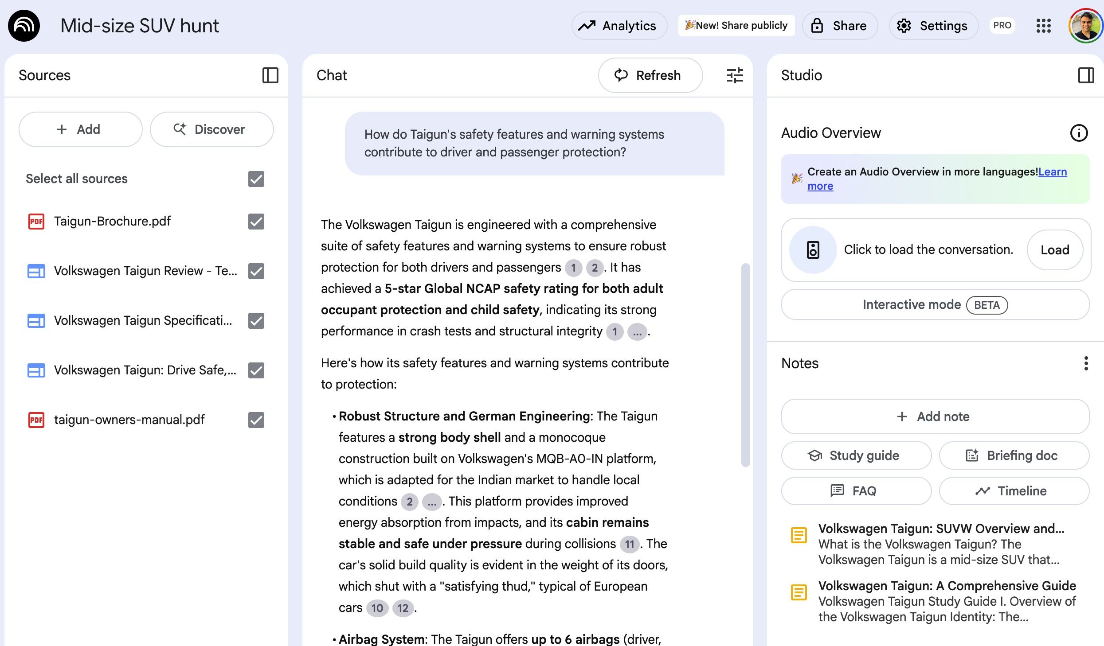
Task: Generate a Timeline note
Action: coord(1014,491)
